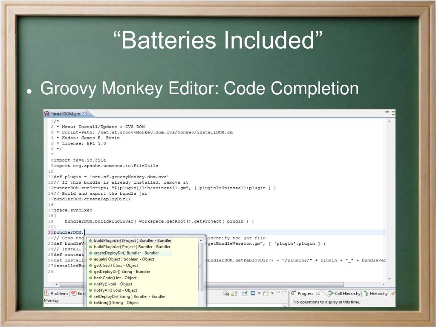Choose createDeployDir() Bundler proposal
Viewport: 436px width, 327px height.
tap(130, 253)
